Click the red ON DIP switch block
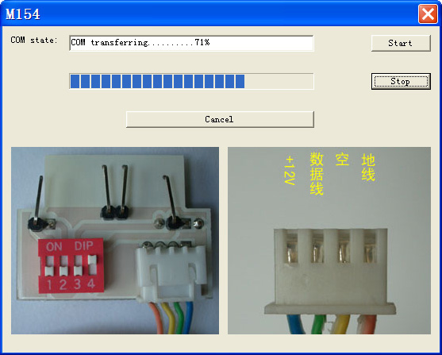Screen dimensions: 442x355 click(71, 266)
